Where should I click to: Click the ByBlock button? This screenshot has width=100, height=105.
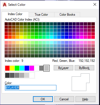pyautogui.click(x=84, y=68)
